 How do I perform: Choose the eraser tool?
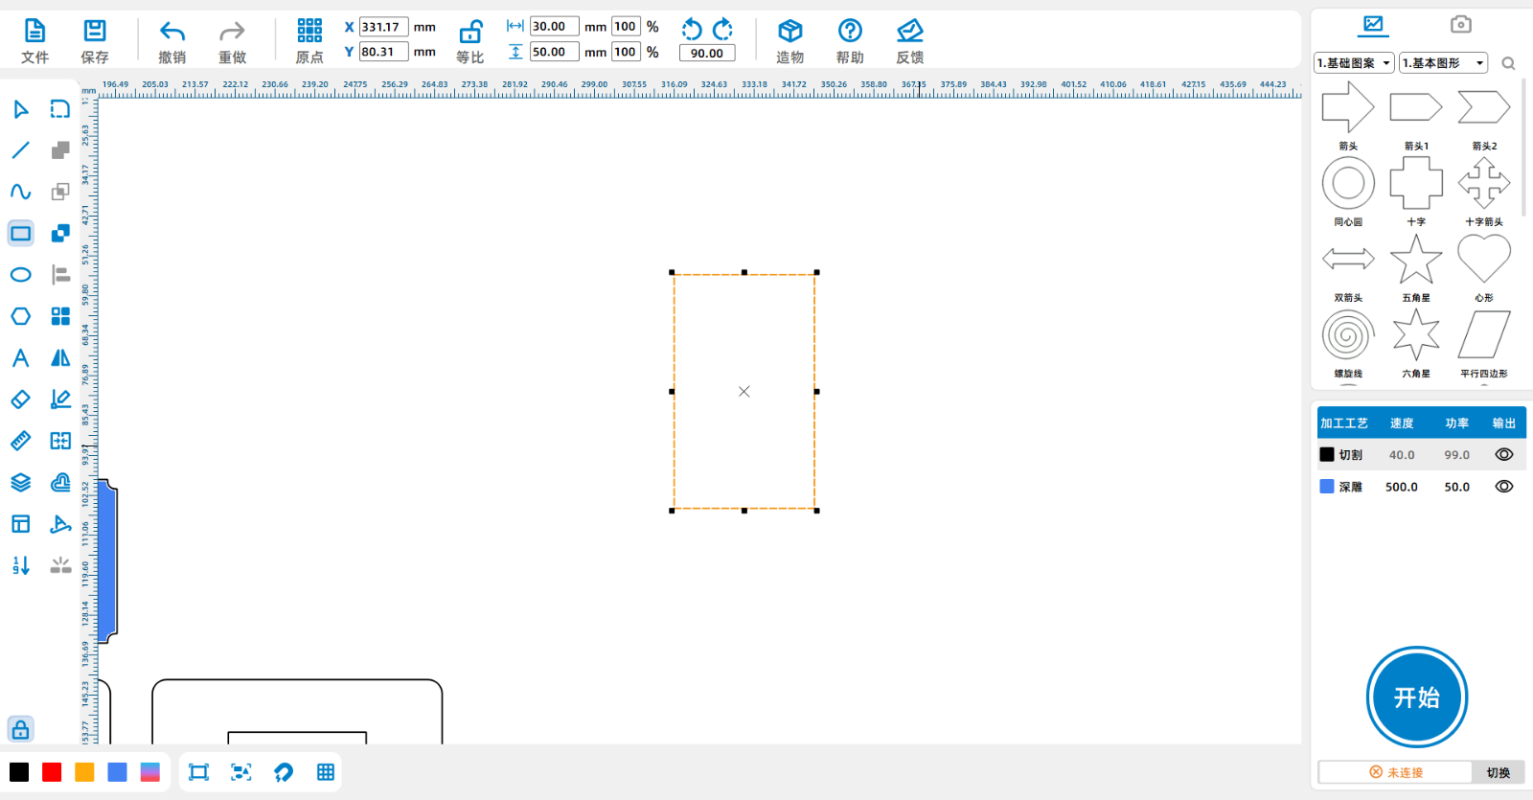click(x=20, y=400)
